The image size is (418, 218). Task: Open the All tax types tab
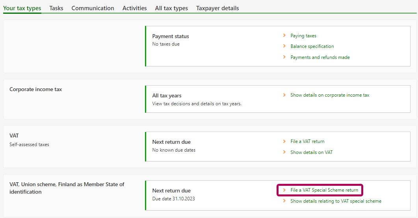click(x=171, y=8)
